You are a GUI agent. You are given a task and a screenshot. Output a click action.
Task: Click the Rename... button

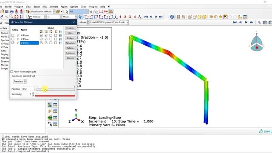[71, 43]
